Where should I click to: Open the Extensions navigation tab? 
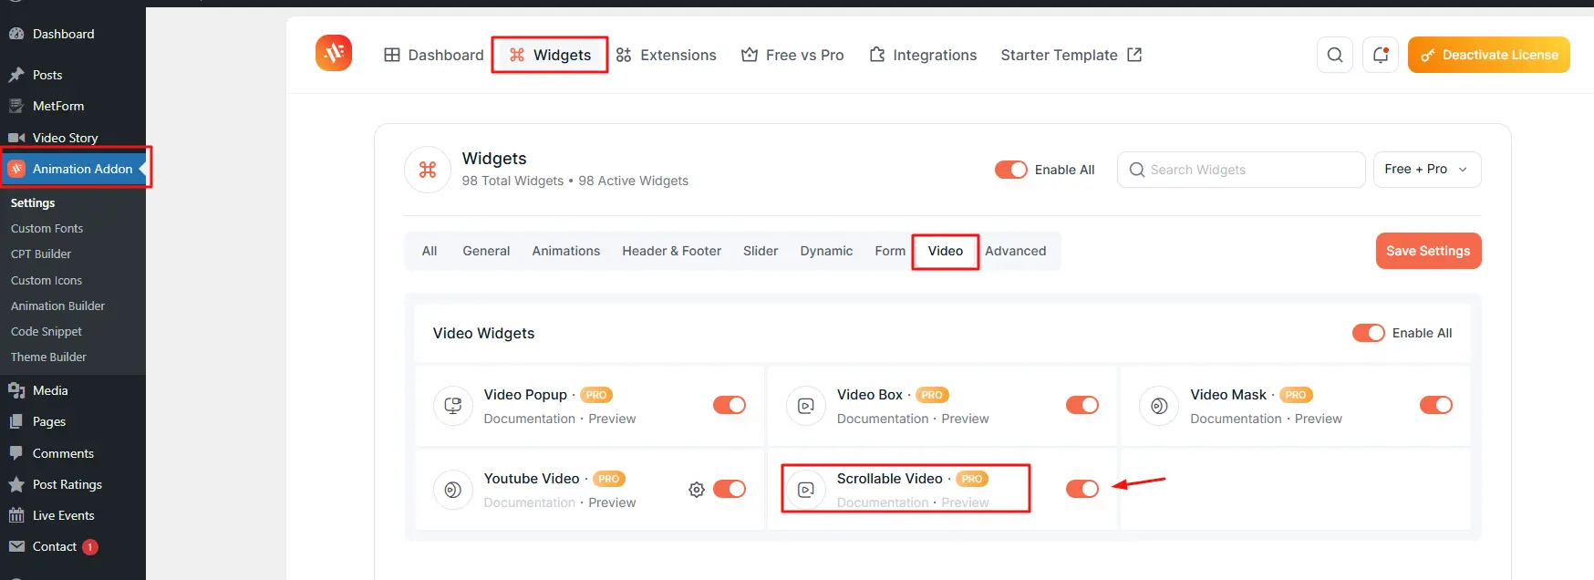point(667,55)
